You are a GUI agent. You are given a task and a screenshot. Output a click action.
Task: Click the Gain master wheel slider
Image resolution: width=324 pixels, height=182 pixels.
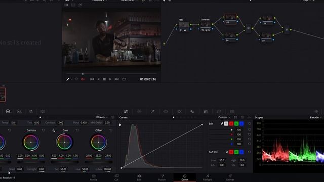pos(65,162)
